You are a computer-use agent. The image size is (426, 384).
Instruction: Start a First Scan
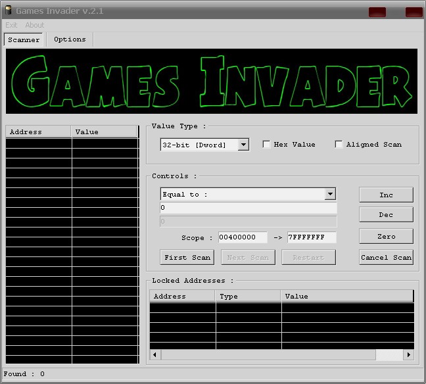click(187, 257)
